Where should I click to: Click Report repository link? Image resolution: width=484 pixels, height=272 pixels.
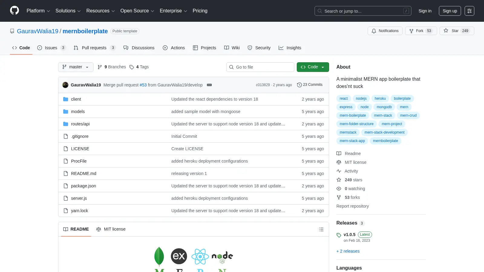pyautogui.click(x=352, y=206)
